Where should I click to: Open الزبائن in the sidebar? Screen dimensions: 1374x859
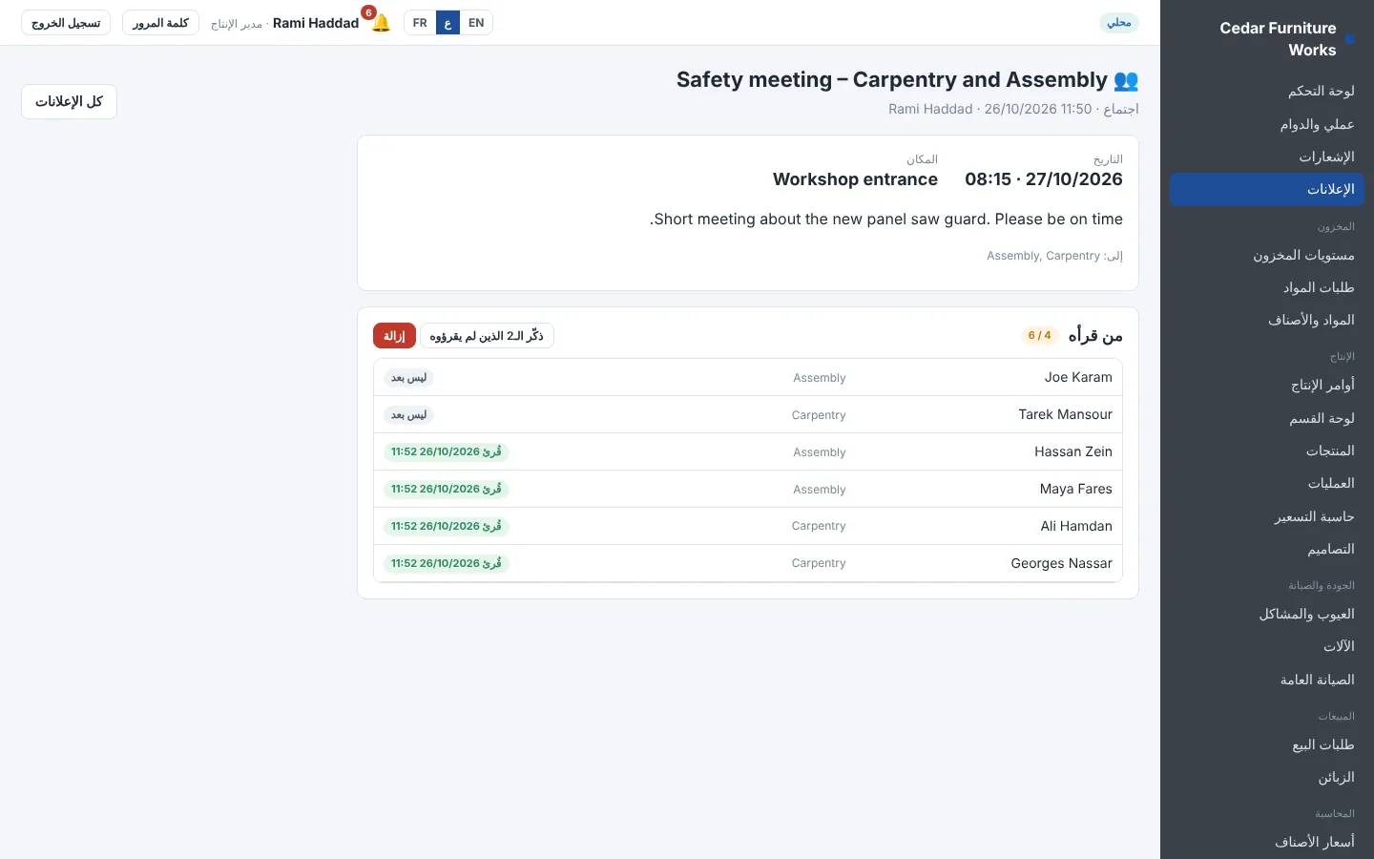1266,777
